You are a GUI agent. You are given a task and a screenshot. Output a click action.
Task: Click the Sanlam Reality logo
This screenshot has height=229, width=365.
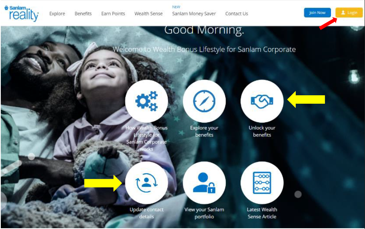(22, 13)
